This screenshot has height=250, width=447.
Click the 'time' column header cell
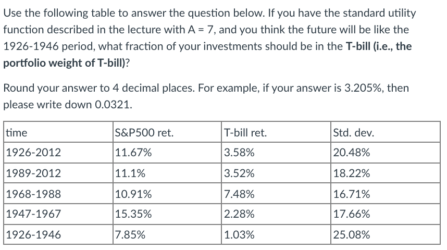(16, 132)
